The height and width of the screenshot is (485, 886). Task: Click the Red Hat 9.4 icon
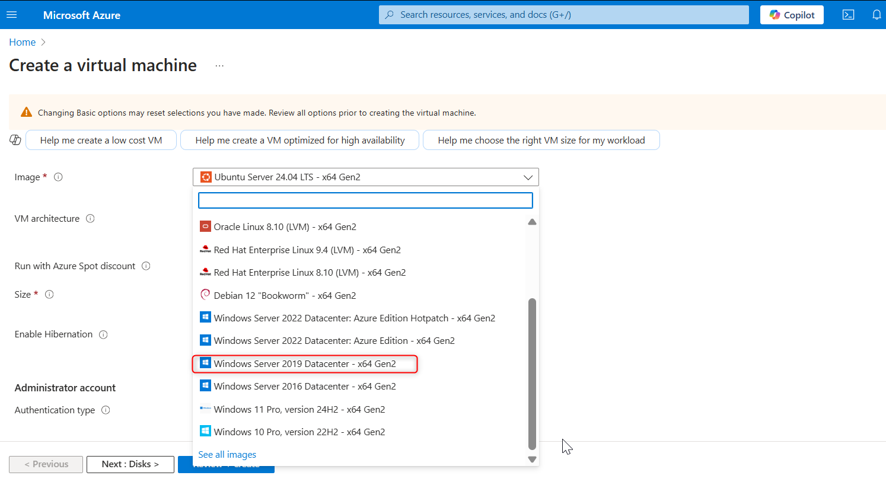coord(205,249)
